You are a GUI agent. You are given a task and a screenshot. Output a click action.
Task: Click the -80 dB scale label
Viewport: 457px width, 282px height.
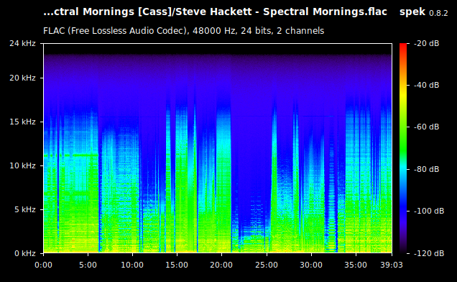pos(426,169)
